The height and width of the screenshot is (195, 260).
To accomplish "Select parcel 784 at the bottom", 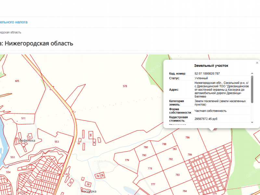I will (x=184, y=191).
